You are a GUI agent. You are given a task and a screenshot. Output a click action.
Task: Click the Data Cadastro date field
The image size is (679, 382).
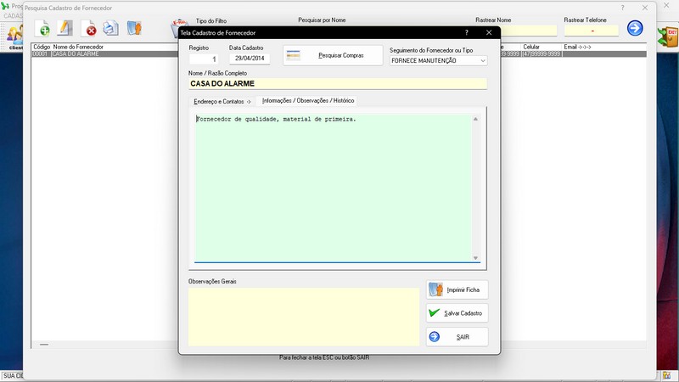point(249,59)
